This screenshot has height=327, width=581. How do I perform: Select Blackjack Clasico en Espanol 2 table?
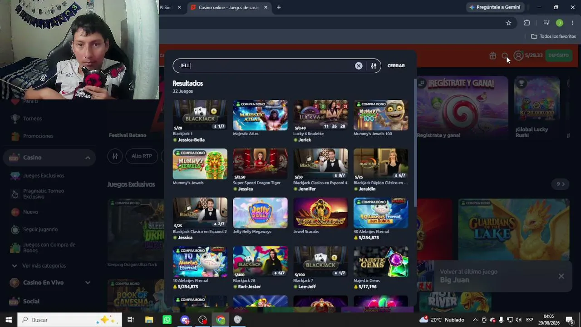pyautogui.click(x=200, y=213)
